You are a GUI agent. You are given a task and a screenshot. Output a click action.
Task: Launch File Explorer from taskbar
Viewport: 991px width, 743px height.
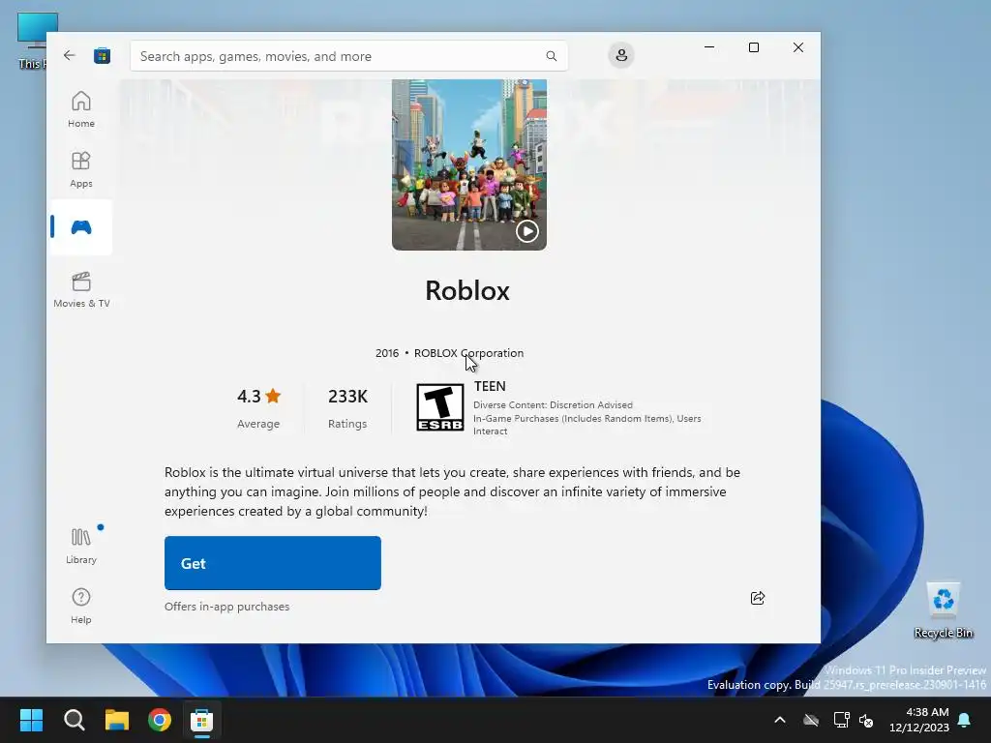[117, 720]
